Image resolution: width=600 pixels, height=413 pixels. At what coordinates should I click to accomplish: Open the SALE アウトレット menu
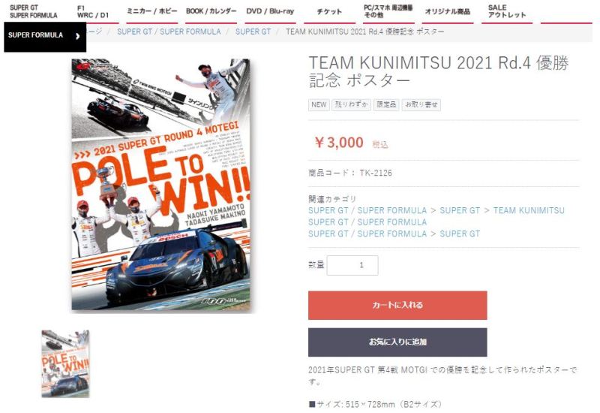(x=507, y=11)
